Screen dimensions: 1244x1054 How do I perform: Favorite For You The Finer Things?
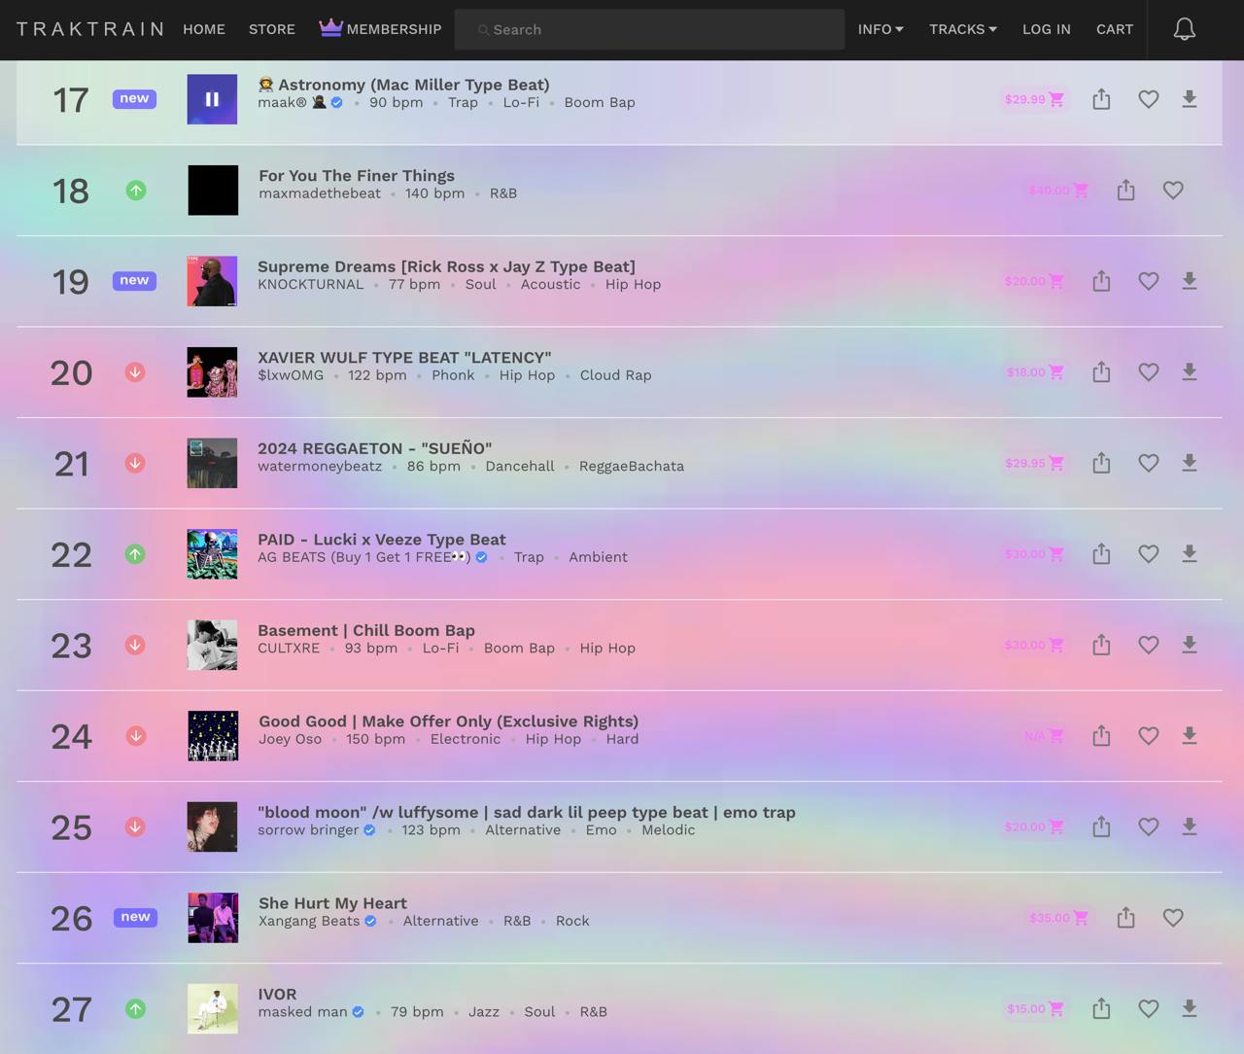coord(1173,191)
